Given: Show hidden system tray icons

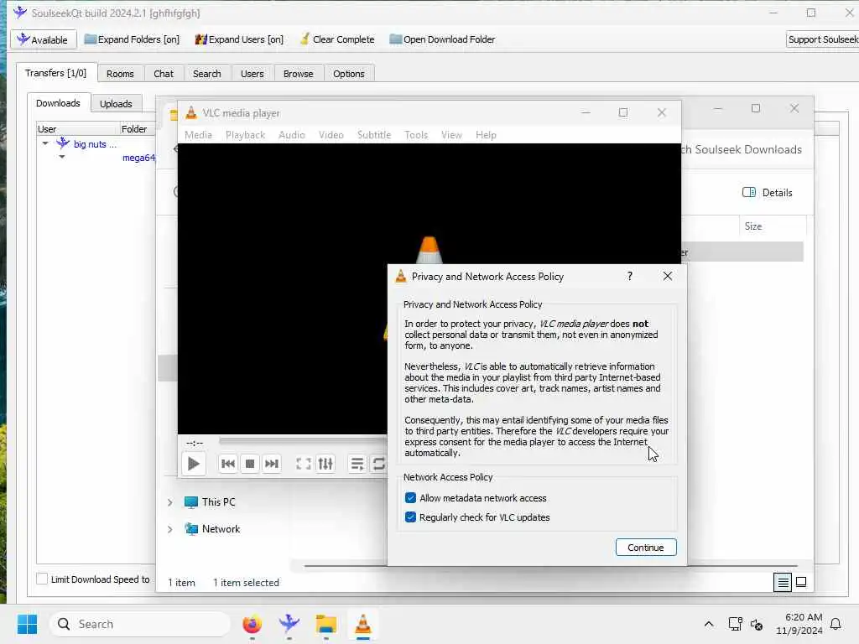Looking at the screenshot, I should click(x=708, y=624).
